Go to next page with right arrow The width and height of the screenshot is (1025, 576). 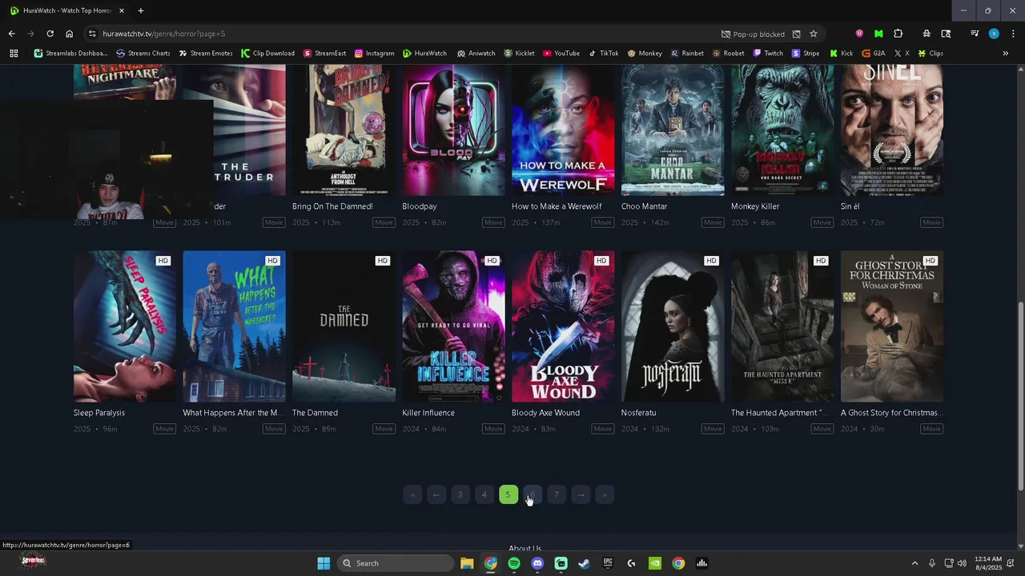(x=581, y=494)
